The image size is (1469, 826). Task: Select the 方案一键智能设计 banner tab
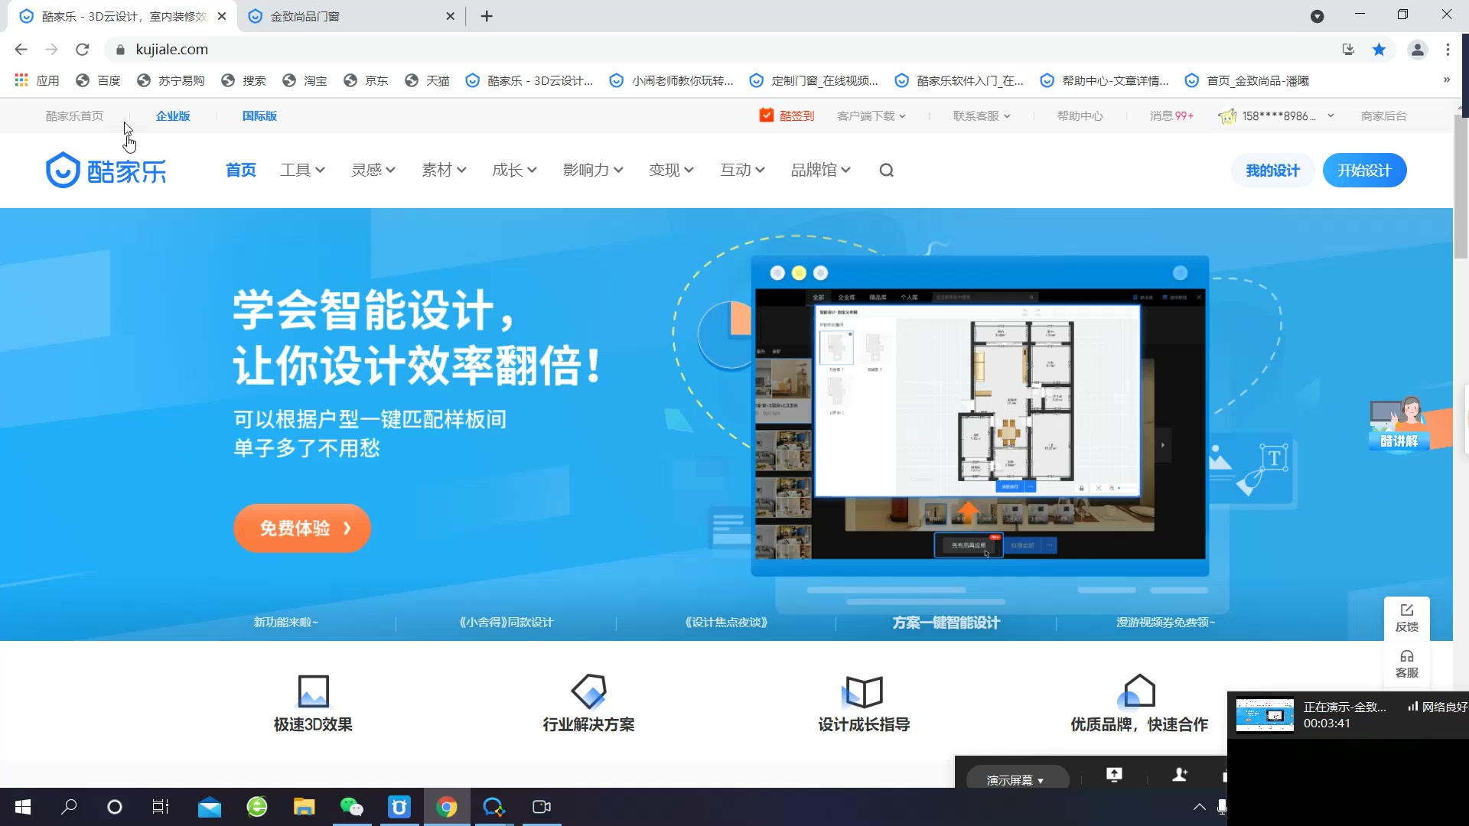[946, 623]
